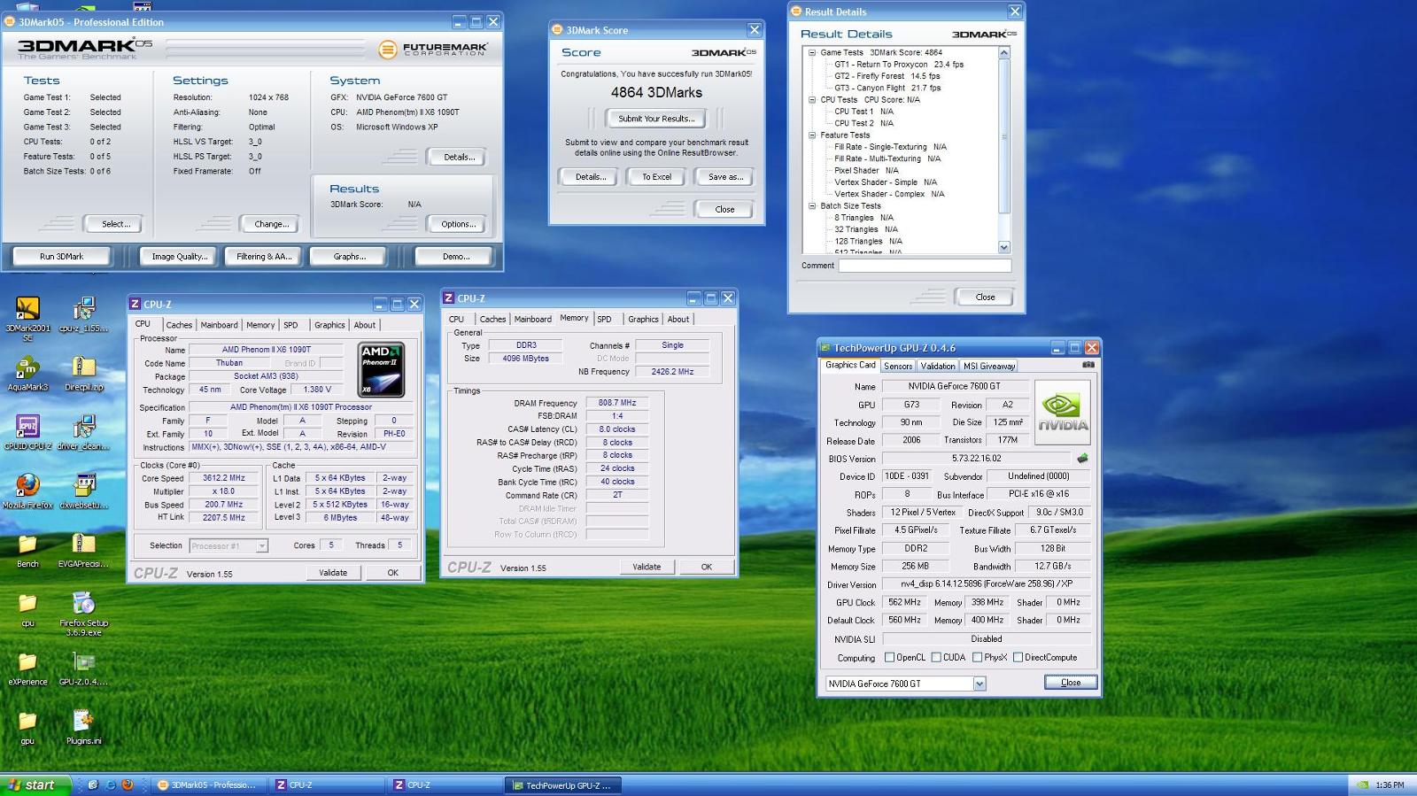The image size is (1417, 796).
Task: Switch to TechPowerUp GPU-Z taskbar item
Action: pyautogui.click(x=563, y=784)
